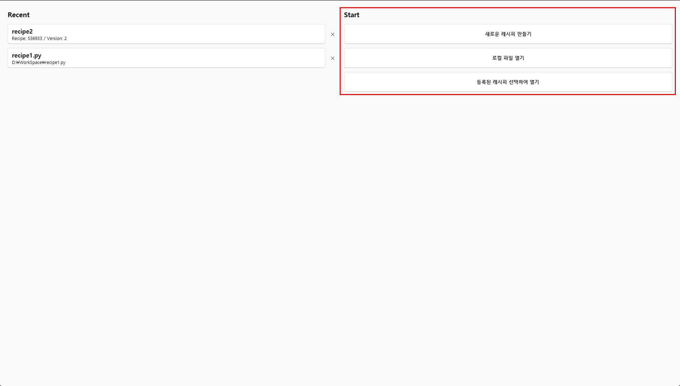Viewport: 680px width, 386px height.
Task: Click the 'Version: 2' label under recipe2
Action: coord(57,38)
